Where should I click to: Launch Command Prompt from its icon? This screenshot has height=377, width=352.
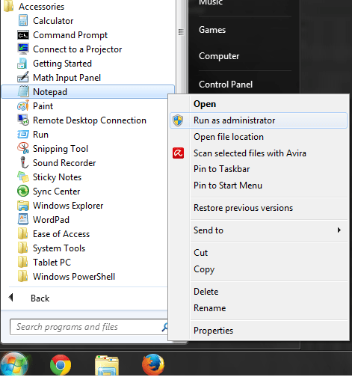click(23, 35)
